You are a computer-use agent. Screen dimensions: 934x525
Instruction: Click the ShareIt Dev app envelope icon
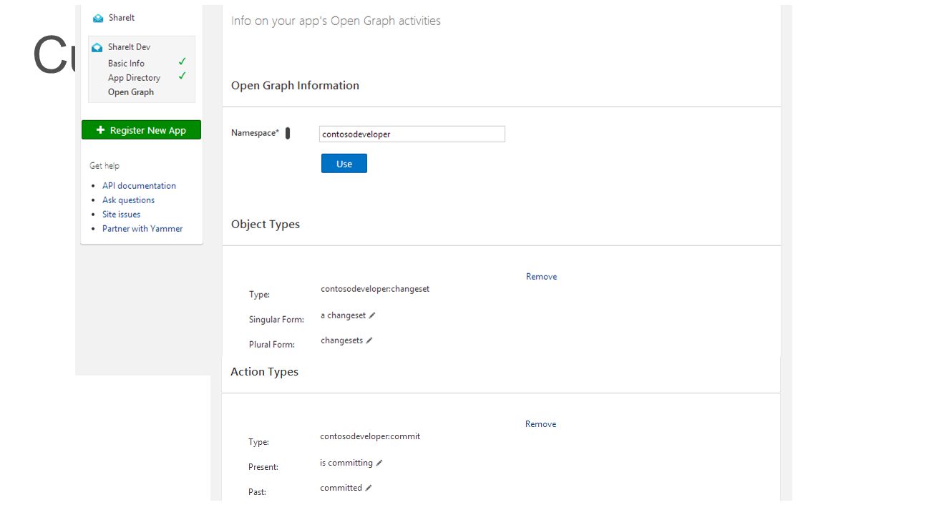[97, 47]
